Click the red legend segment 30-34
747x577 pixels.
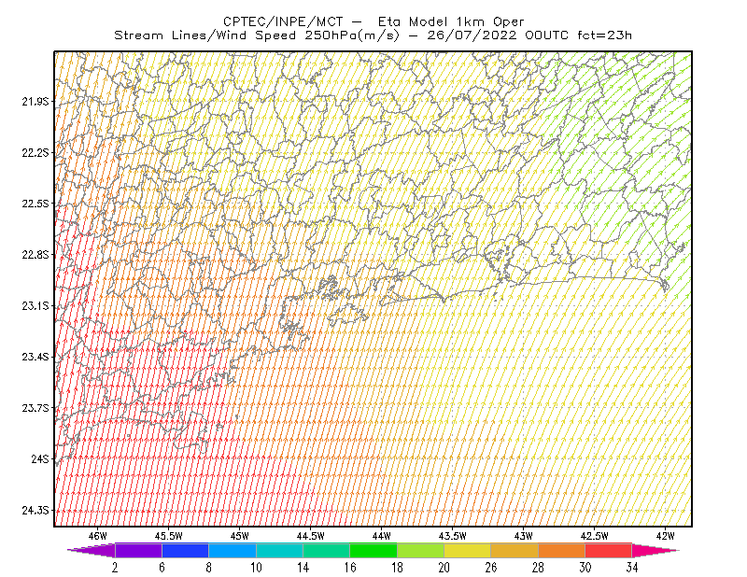[609, 550]
